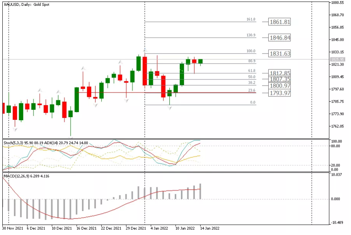This screenshot has width=351, height=235.
Task: Click the -10.489 value on the MACD axis
Action: click(336, 223)
